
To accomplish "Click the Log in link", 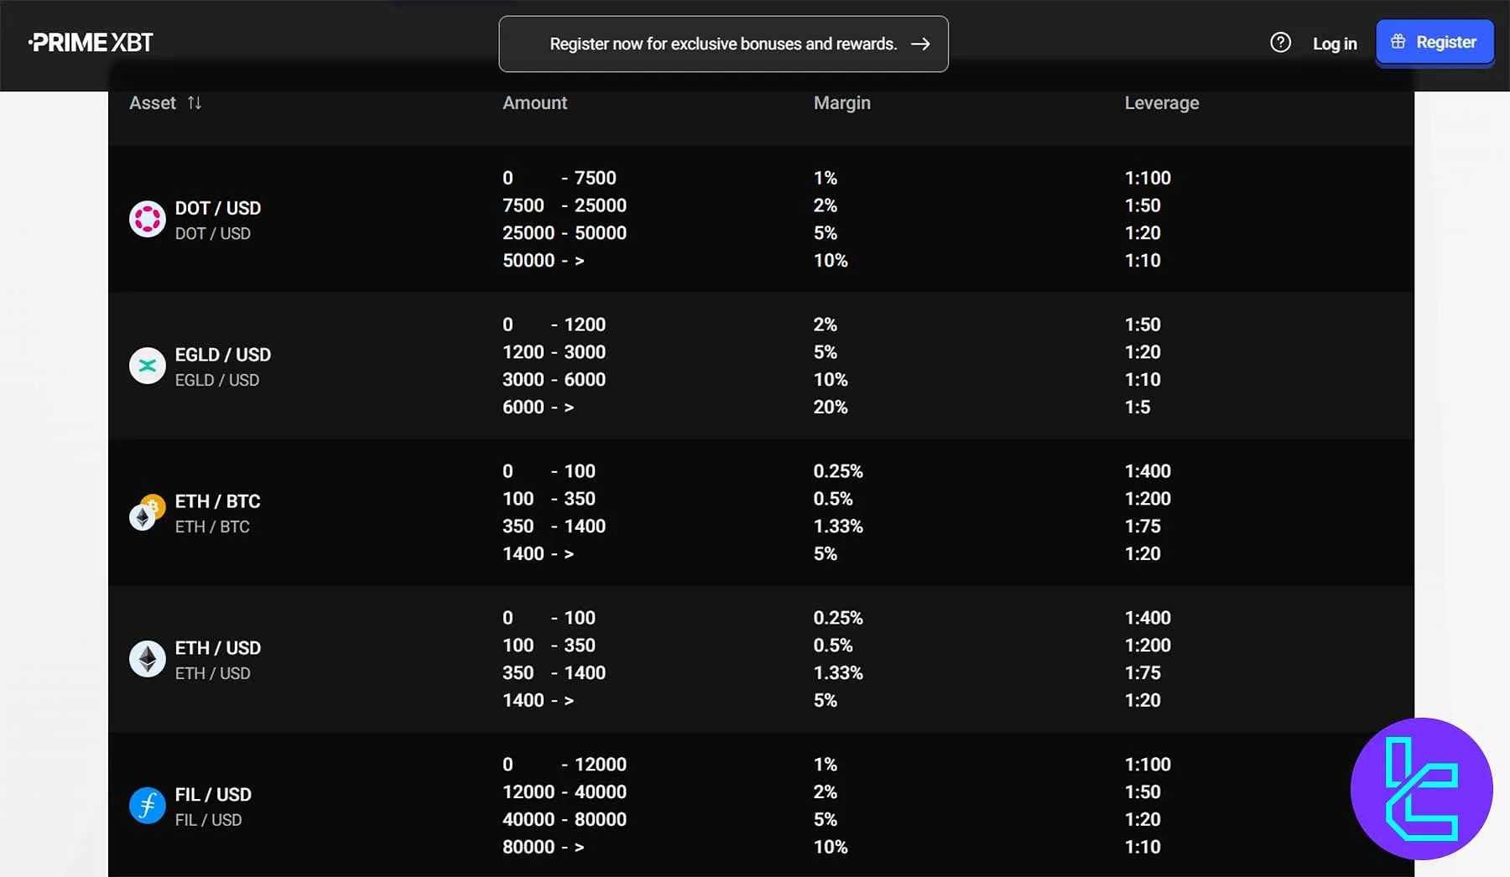I will pos(1334,43).
